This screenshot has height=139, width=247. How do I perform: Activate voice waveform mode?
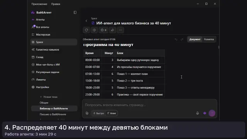205,113
